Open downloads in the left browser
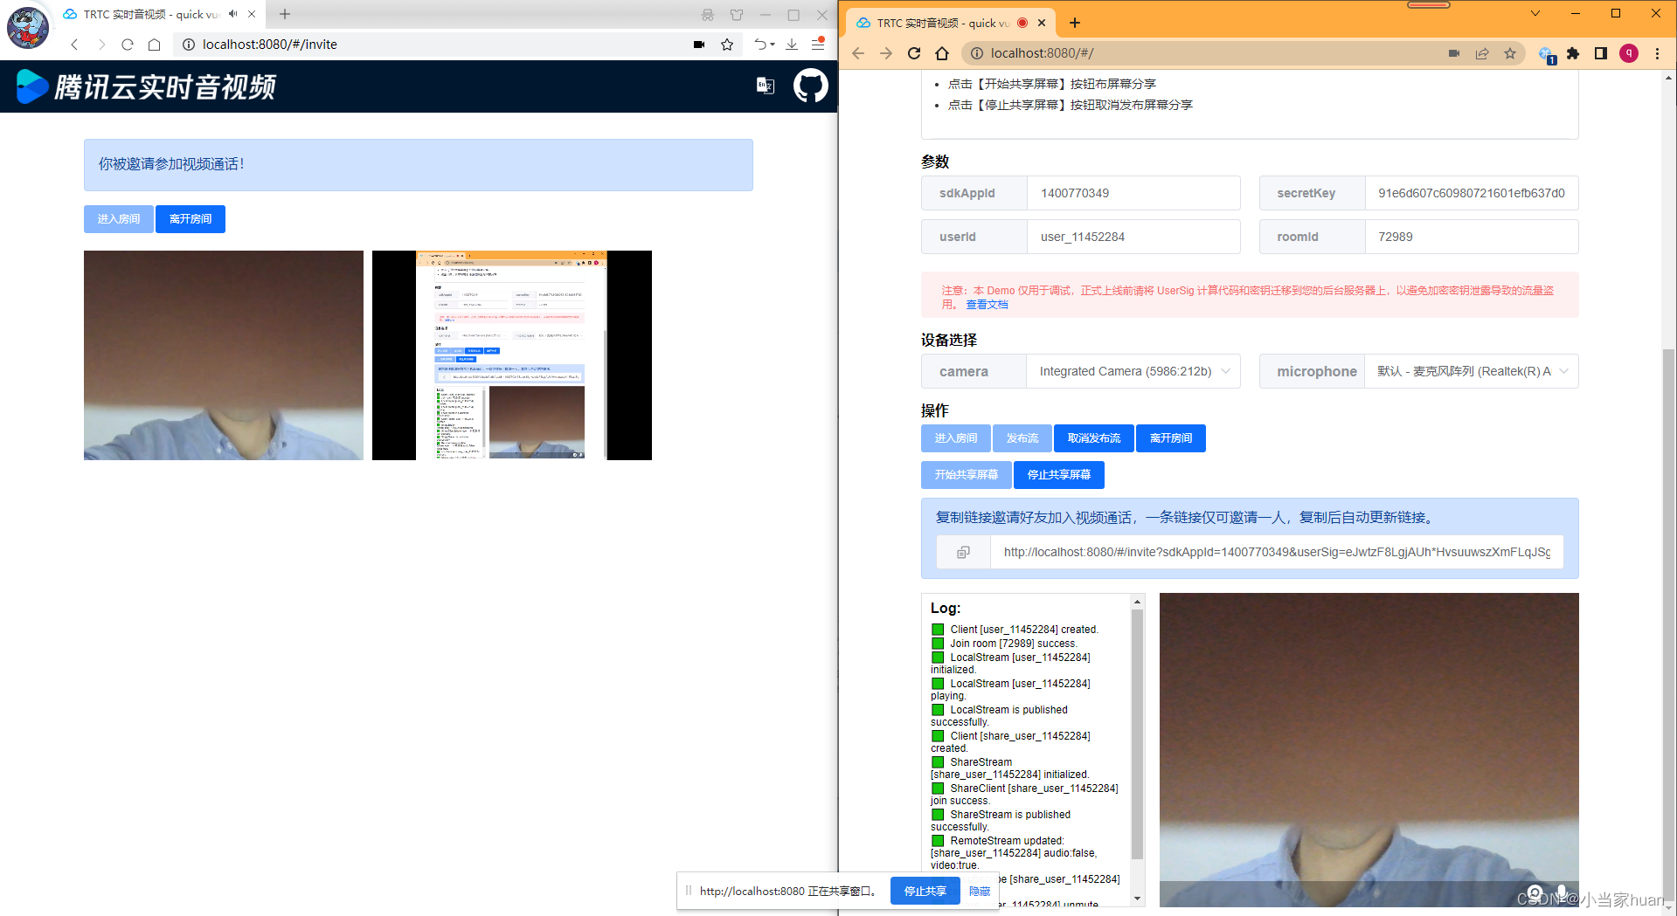 [x=792, y=45]
